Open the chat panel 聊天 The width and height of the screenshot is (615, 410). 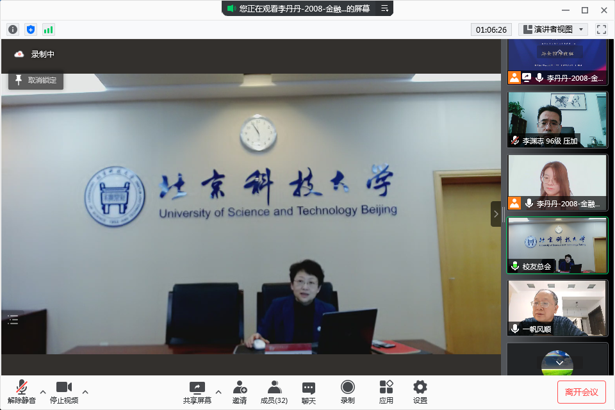(x=309, y=392)
